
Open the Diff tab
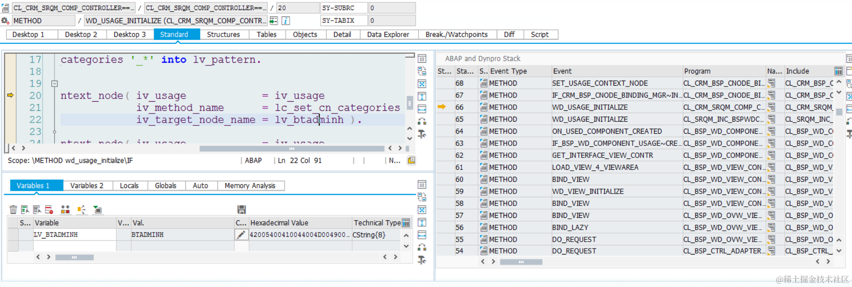(509, 34)
